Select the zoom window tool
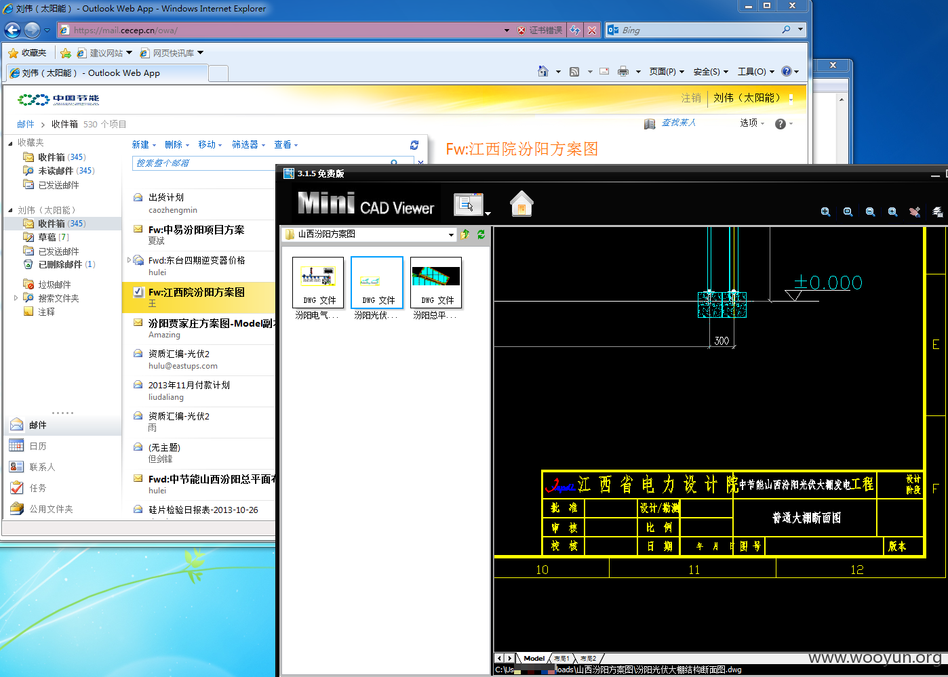Viewport: 948px width, 677px height. pos(848,212)
